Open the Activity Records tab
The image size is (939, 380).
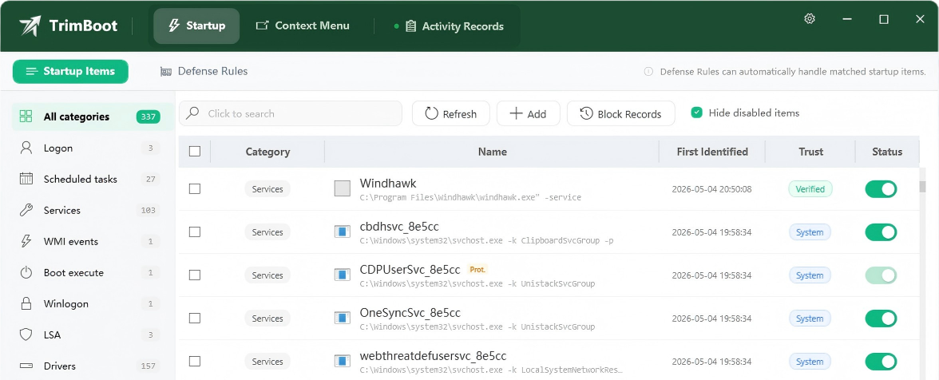(449, 26)
